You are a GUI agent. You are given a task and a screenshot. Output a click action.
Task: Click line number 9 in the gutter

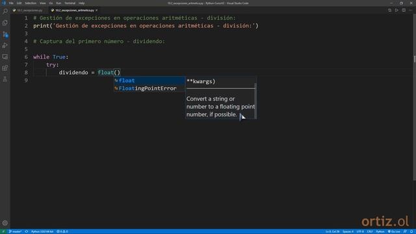pos(26,81)
